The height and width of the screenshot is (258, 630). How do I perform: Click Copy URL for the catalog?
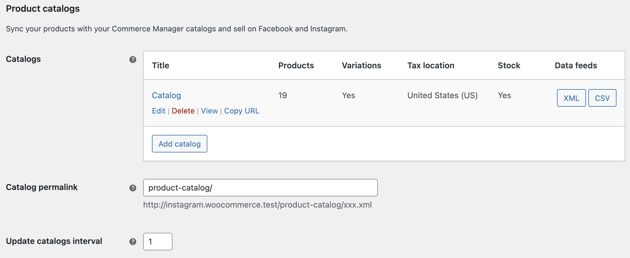[242, 111]
